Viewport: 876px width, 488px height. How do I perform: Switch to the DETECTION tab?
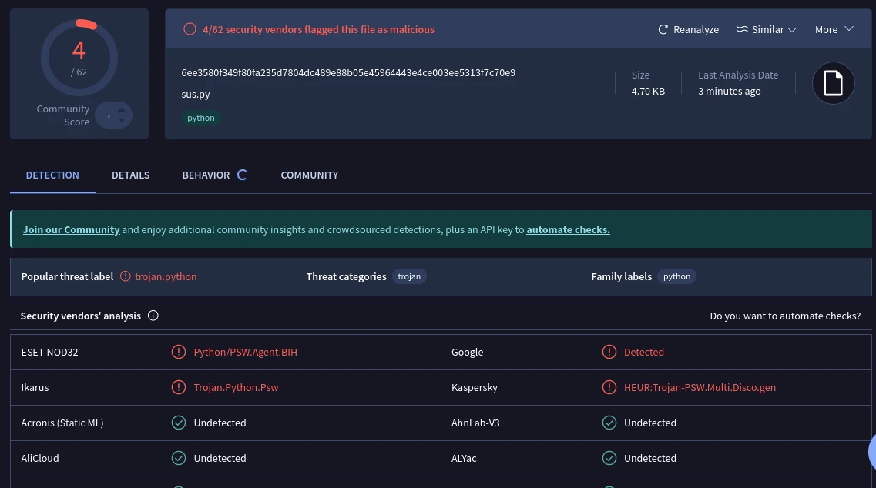pos(52,175)
